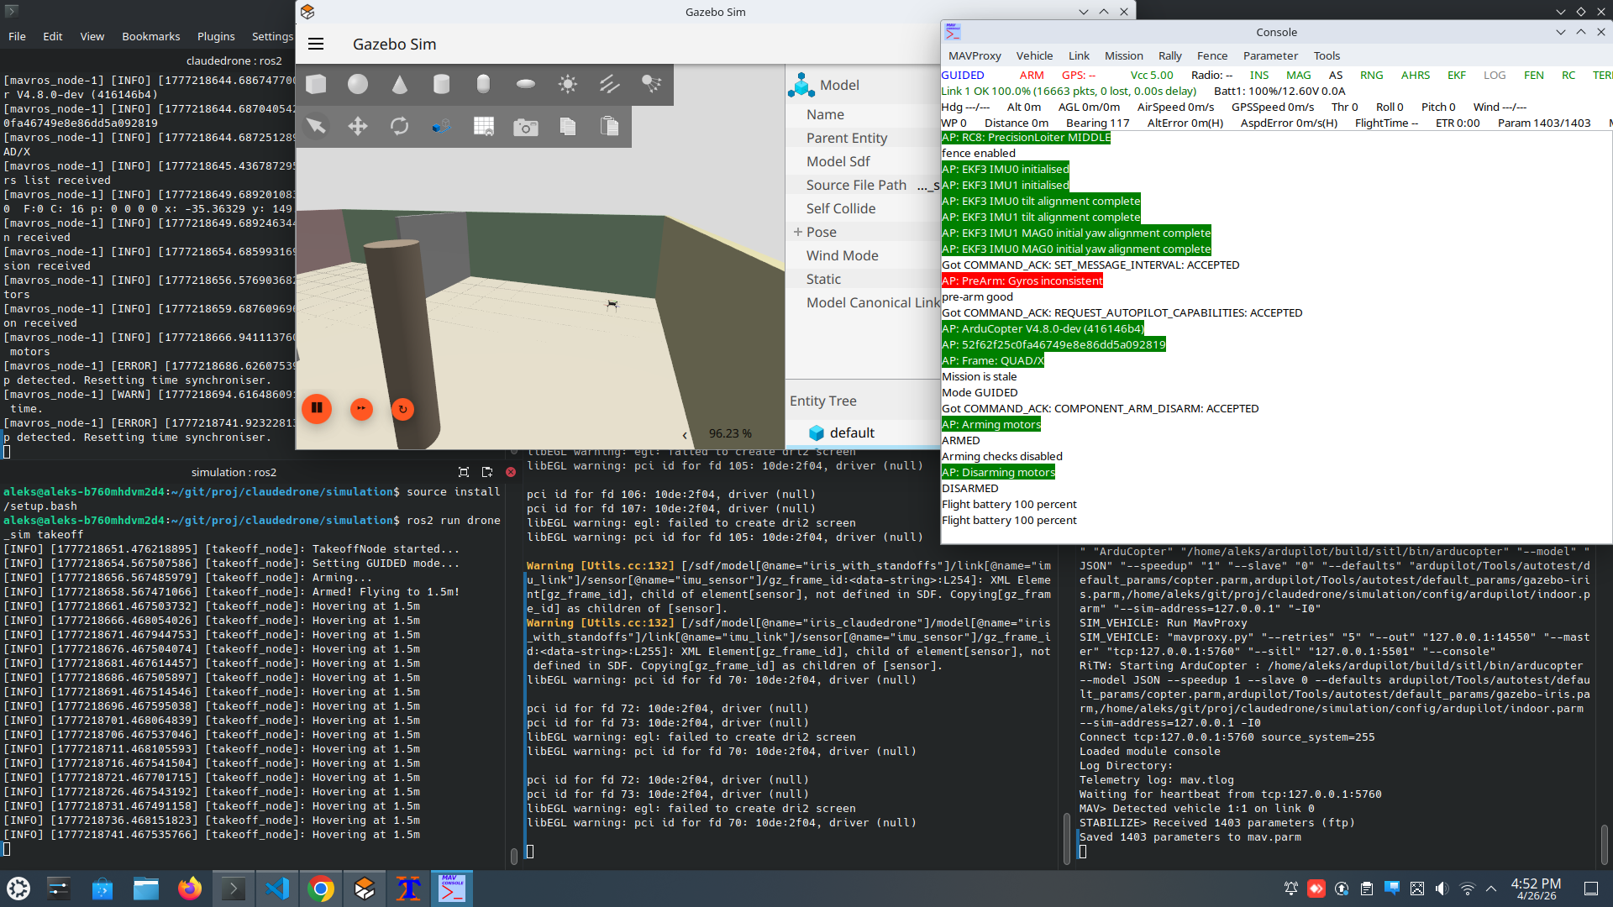Insert an ellipsoid shape in Gazebo

[x=526, y=84]
